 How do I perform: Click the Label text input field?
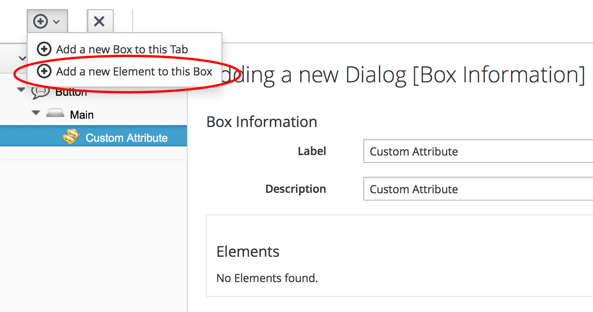[477, 151]
